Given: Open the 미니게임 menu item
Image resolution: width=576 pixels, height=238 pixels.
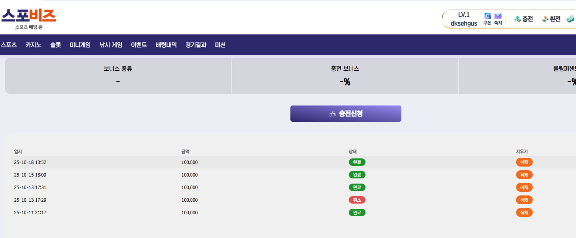Looking at the screenshot, I should point(80,45).
